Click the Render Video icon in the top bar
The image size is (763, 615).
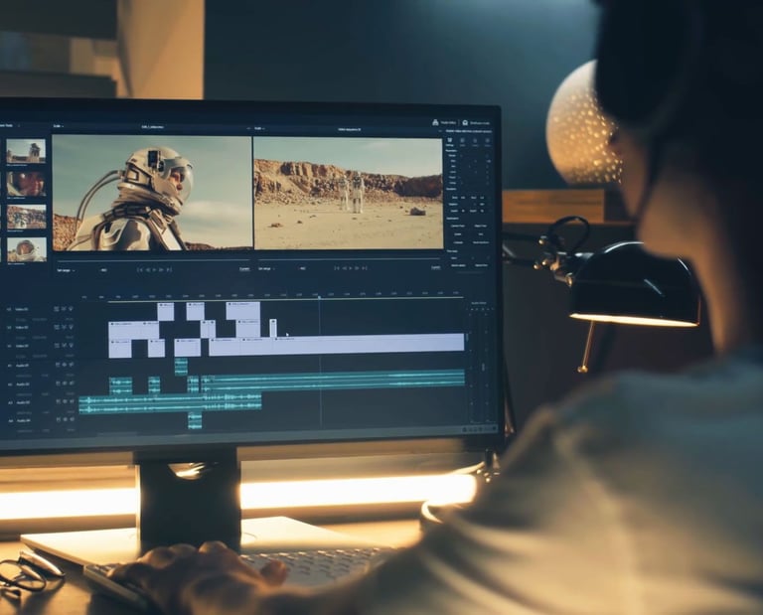pyautogui.click(x=435, y=122)
